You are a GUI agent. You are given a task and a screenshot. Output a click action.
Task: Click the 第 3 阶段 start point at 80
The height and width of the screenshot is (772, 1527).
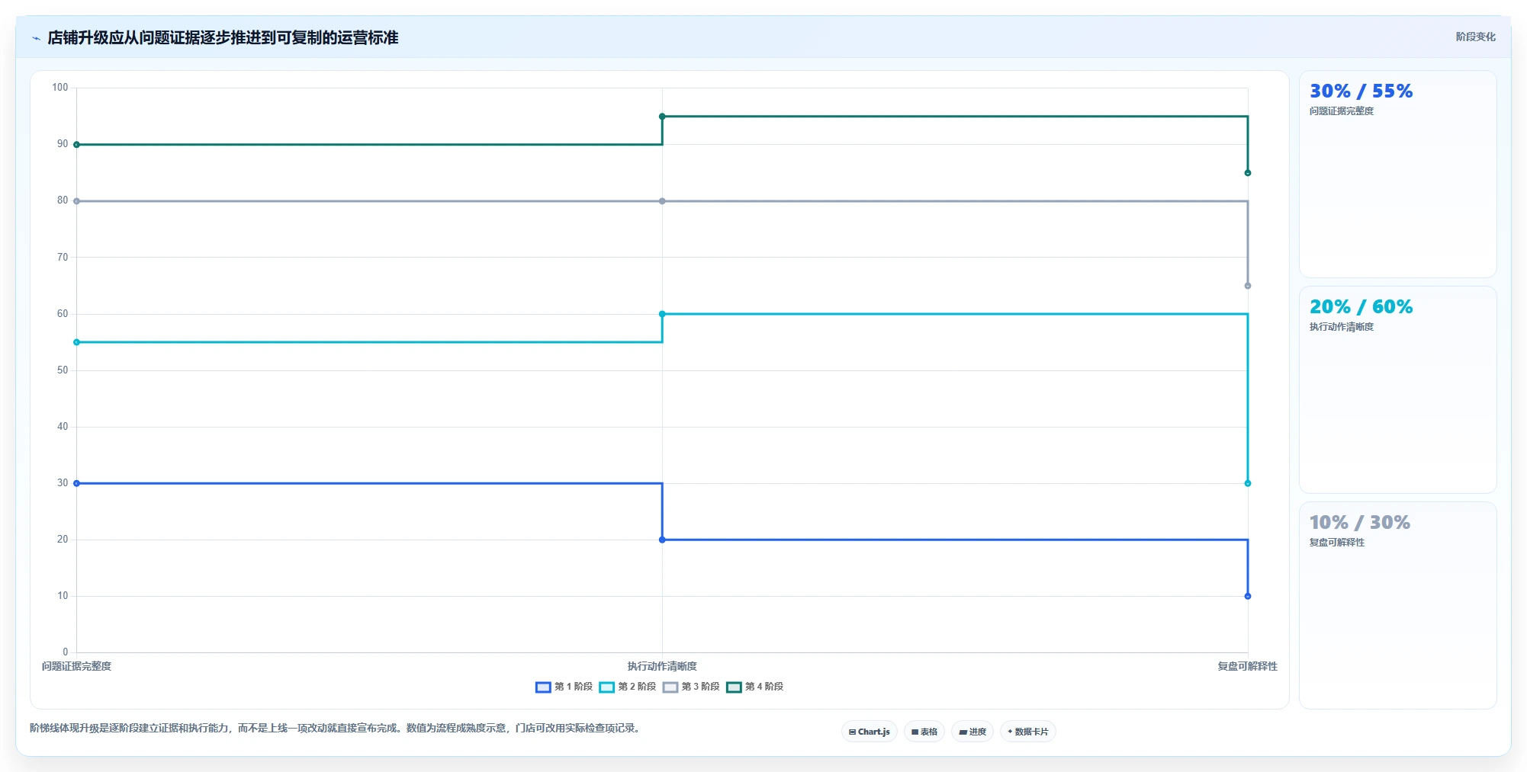pos(76,201)
